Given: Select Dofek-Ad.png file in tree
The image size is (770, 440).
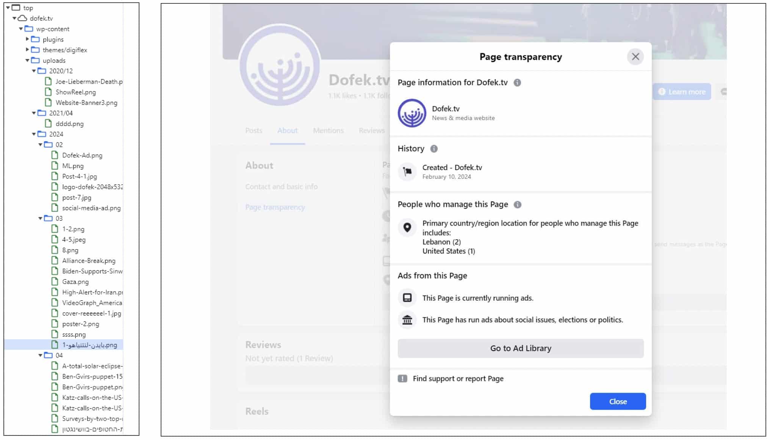Looking at the screenshot, I should (x=82, y=155).
